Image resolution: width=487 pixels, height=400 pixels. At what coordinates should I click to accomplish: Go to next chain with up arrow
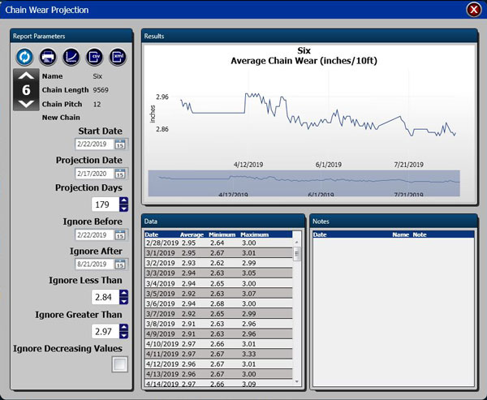[26, 75]
